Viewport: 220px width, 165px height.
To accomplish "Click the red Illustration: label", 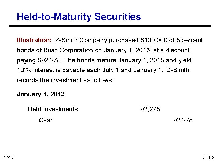I will coord(34,40).
